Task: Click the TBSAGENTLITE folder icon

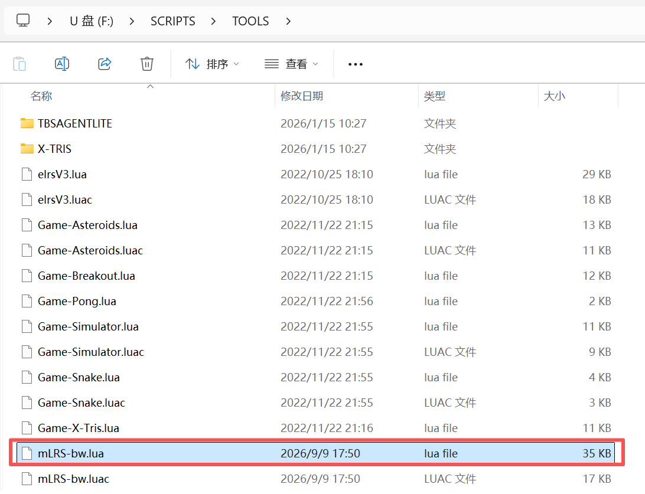Action: click(x=27, y=123)
